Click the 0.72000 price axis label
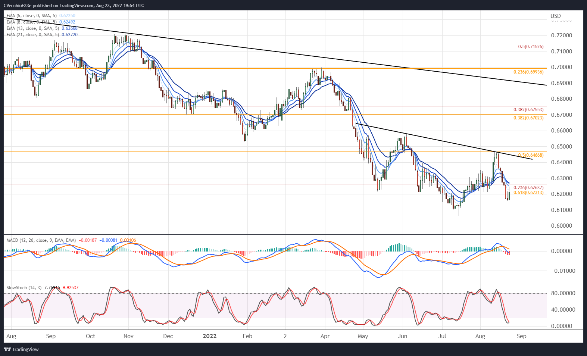 (562, 35)
